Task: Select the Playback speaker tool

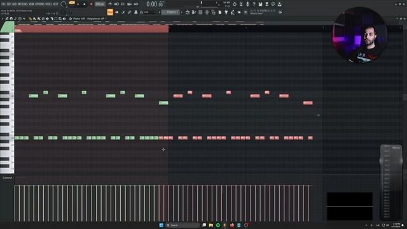Action: click(64, 18)
